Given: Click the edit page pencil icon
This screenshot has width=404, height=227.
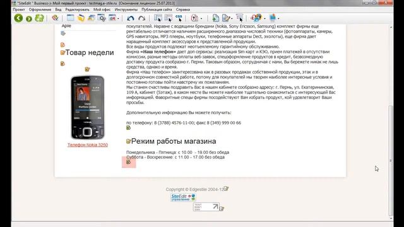Looking at the screenshot, I should pos(226,18).
